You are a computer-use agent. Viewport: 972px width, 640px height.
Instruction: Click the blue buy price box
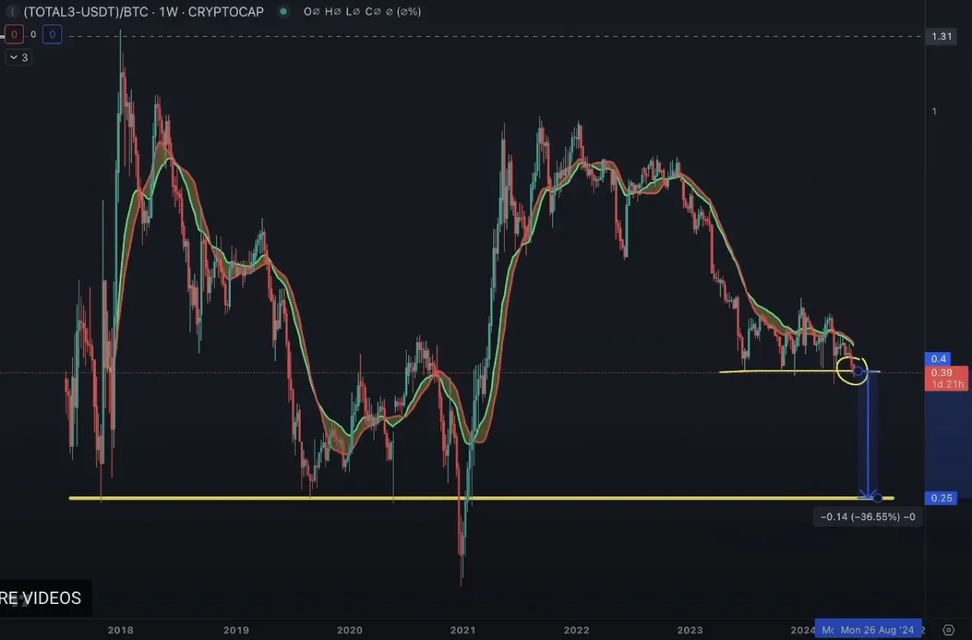[x=52, y=35]
